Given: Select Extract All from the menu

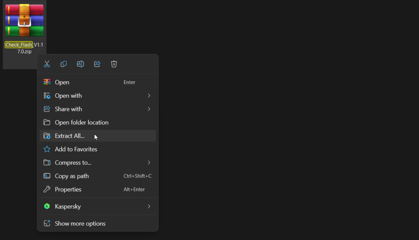Looking at the screenshot, I should [x=70, y=136].
